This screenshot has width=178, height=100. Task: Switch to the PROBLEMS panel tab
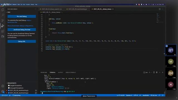point(44,72)
